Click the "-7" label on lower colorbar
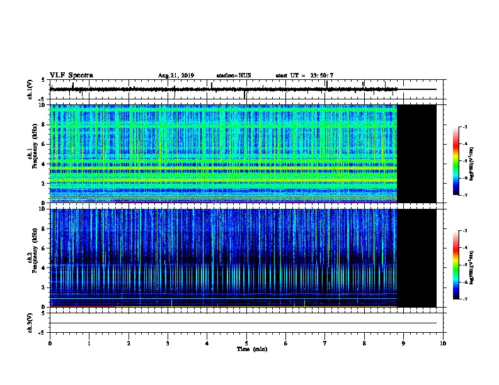The height and width of the screenshot is (385, 499). 465,299
